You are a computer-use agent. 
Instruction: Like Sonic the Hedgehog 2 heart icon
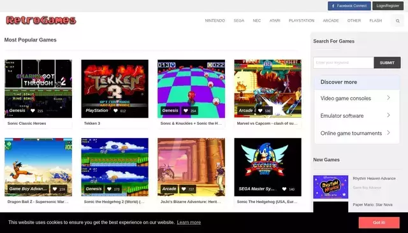pyautogui.click(x=109, y=189)
